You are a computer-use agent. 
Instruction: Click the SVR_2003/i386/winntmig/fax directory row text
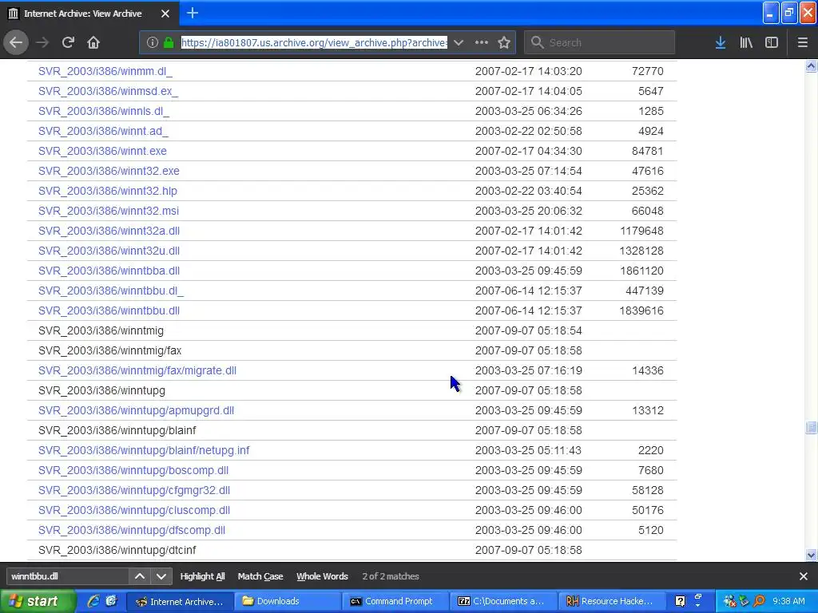click(x=109, y=350)
